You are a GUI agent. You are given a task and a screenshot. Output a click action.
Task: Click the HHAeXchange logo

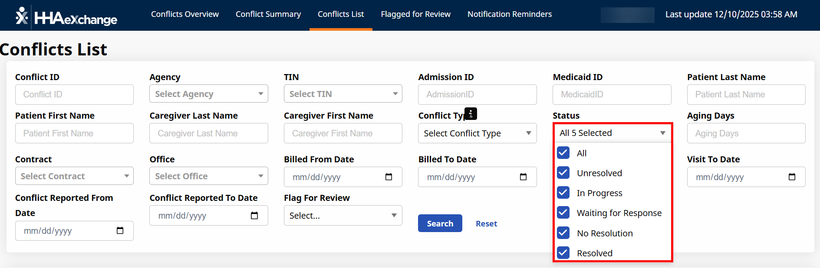[x=66, y=17]
